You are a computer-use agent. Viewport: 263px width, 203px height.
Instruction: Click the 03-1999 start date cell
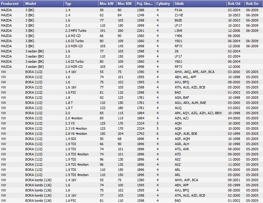(x=234, y=134)
